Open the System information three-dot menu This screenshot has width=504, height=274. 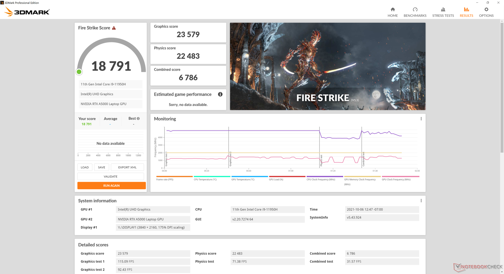pyautogui.click(x=421, y=201)
